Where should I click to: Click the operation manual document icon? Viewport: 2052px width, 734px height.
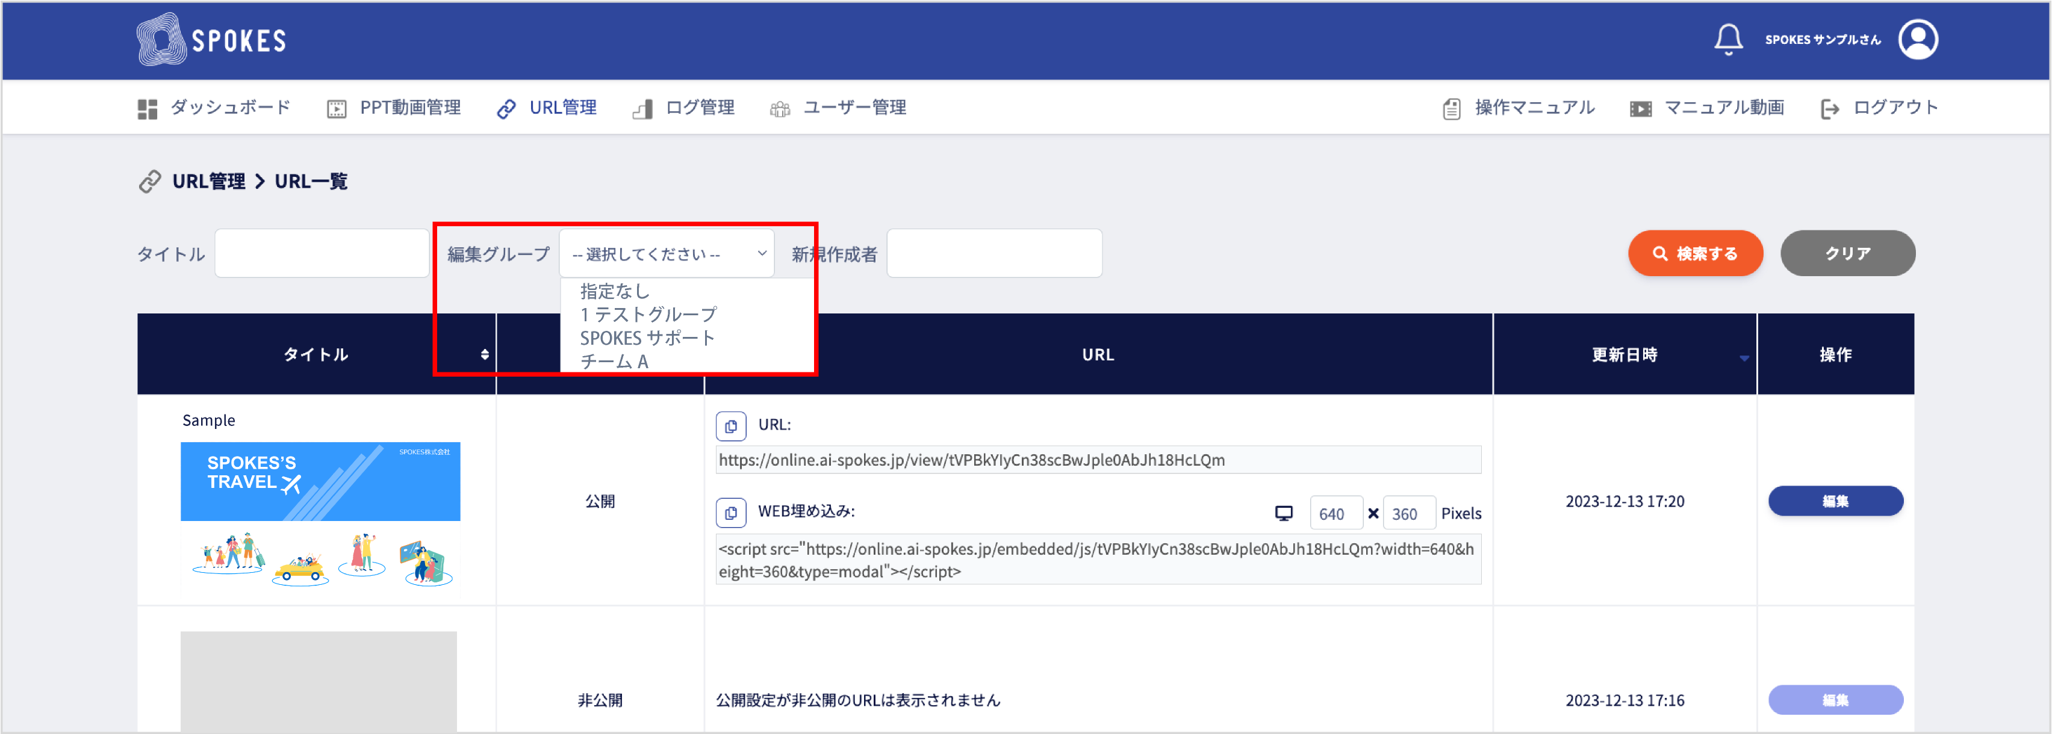click(1451, 109)
